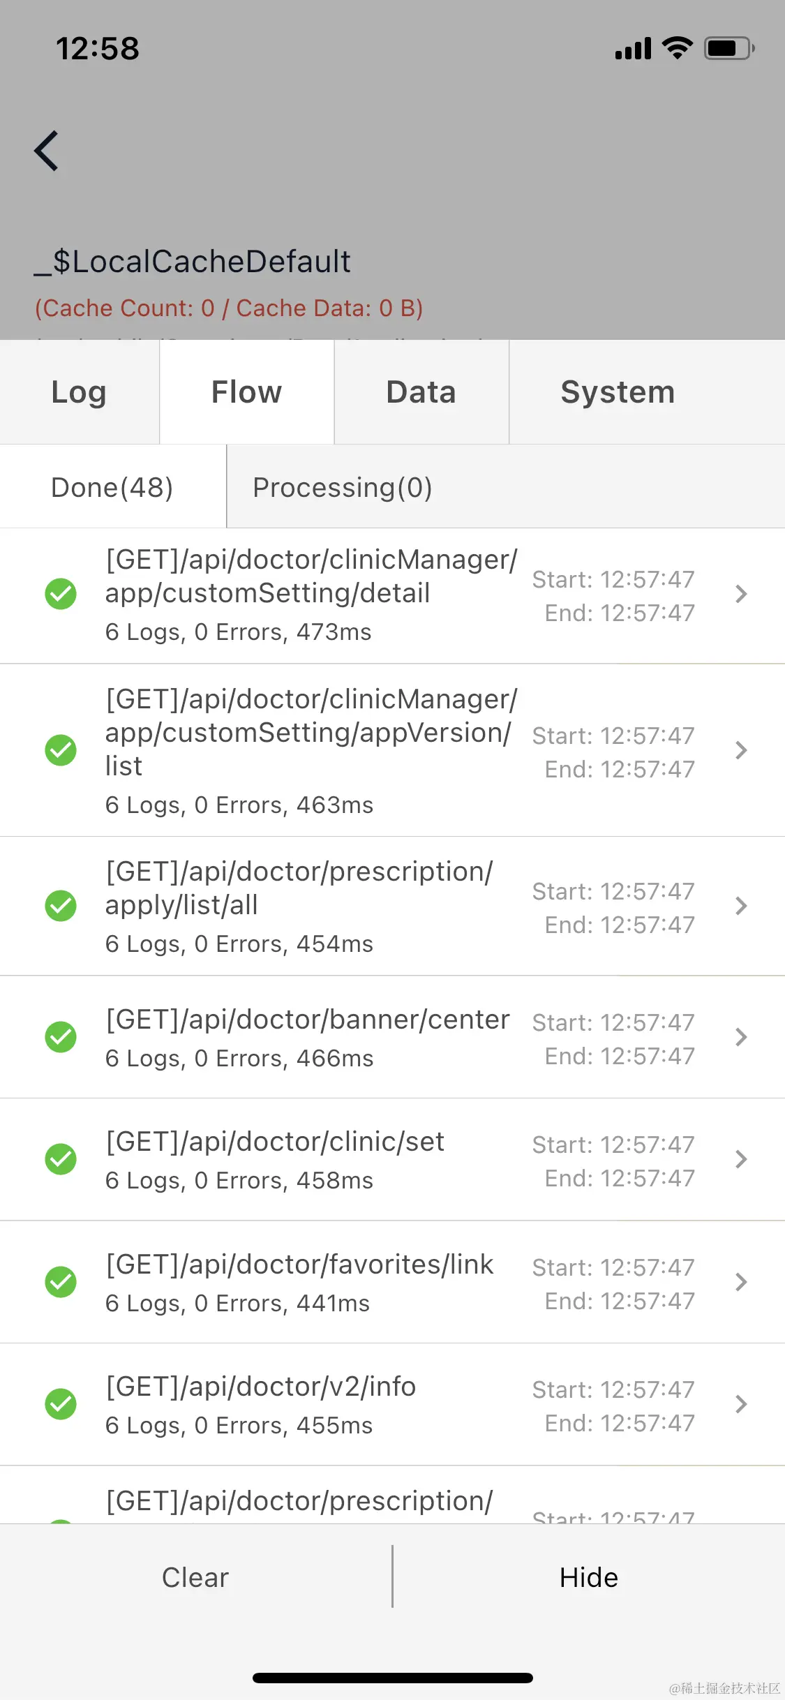Image resolution: width=785 pixels, height=1700 pixels.
Task: Click green check icon for appVersion/list request
Action: [61, 750]
